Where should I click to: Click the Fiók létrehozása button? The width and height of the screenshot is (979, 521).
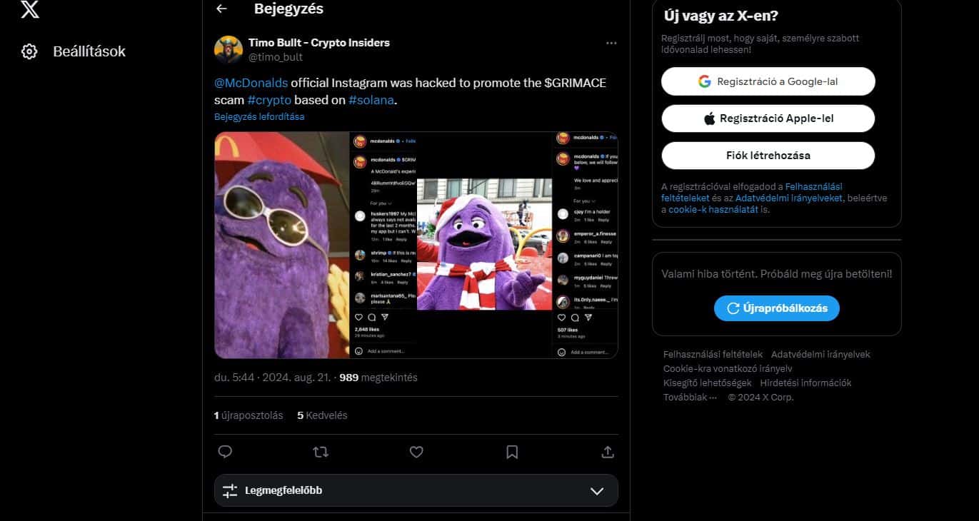(768, 155)
